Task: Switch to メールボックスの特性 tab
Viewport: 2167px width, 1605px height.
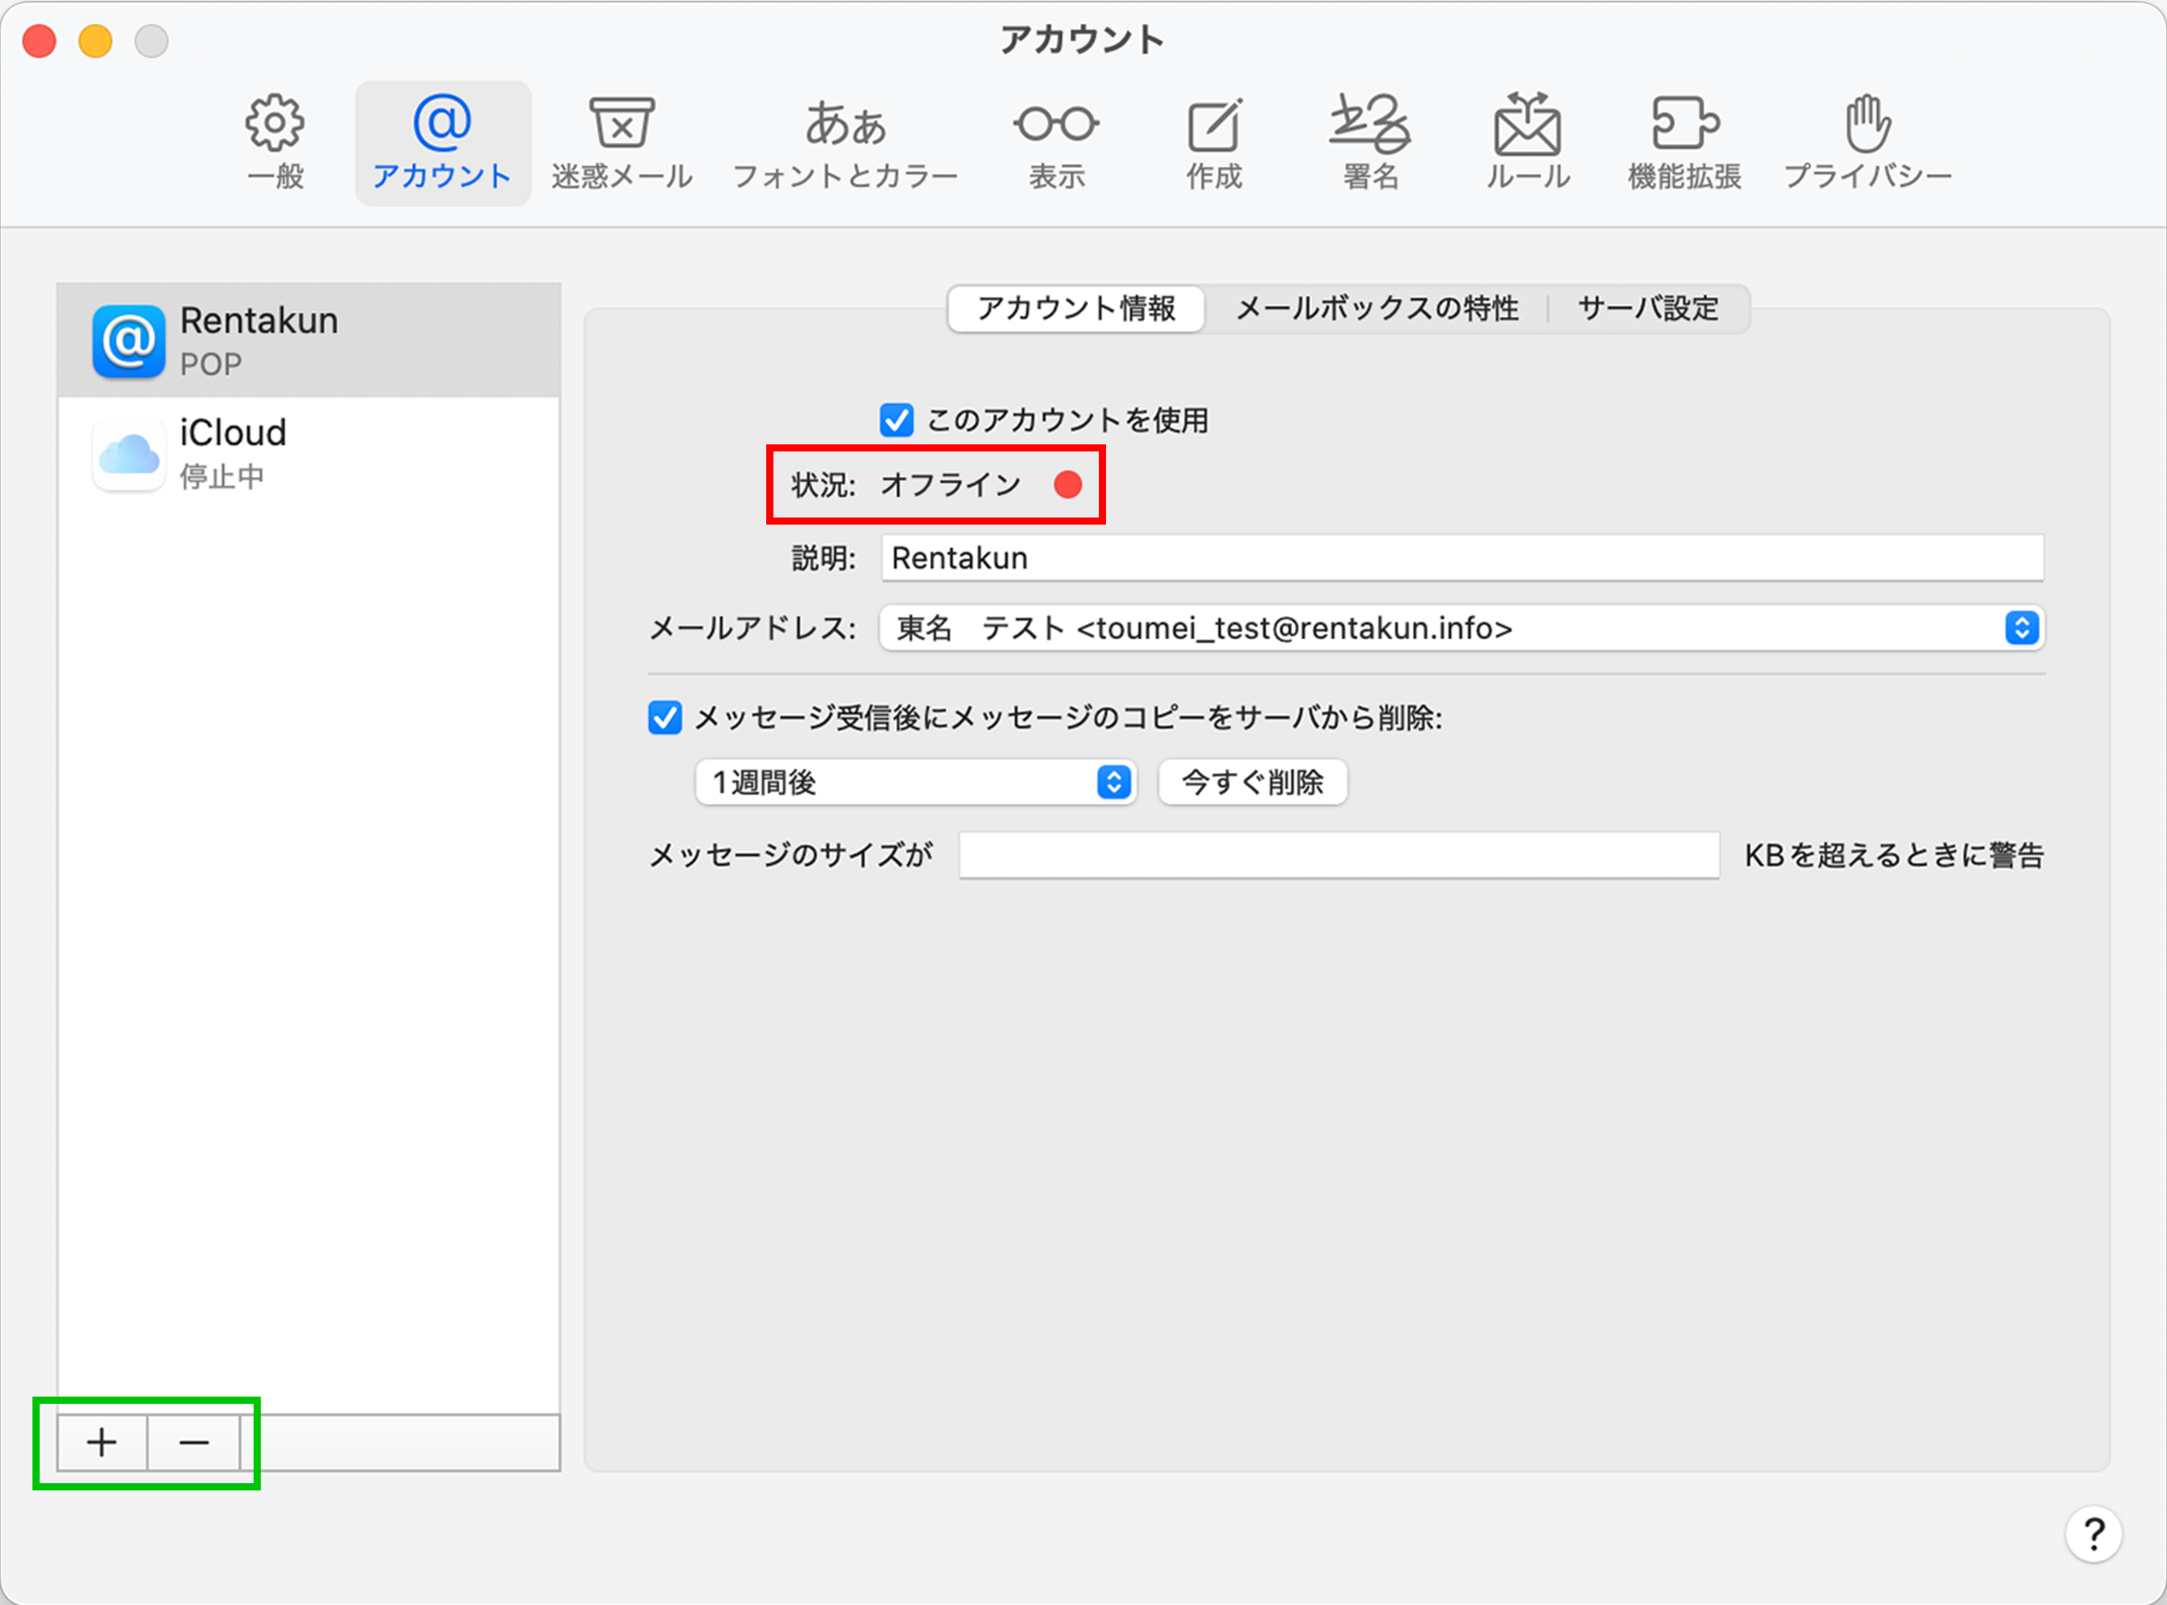Action: 1377,309
